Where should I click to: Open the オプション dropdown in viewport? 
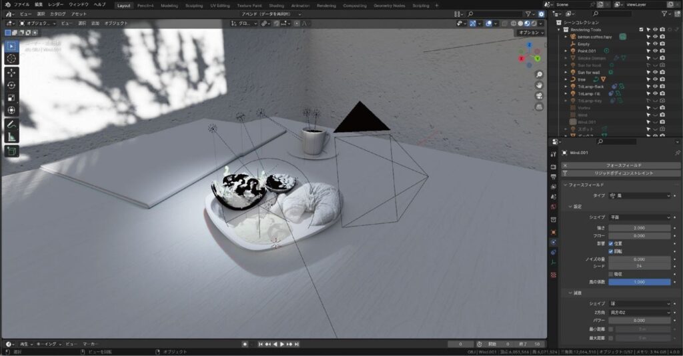(x=531, y=33)
